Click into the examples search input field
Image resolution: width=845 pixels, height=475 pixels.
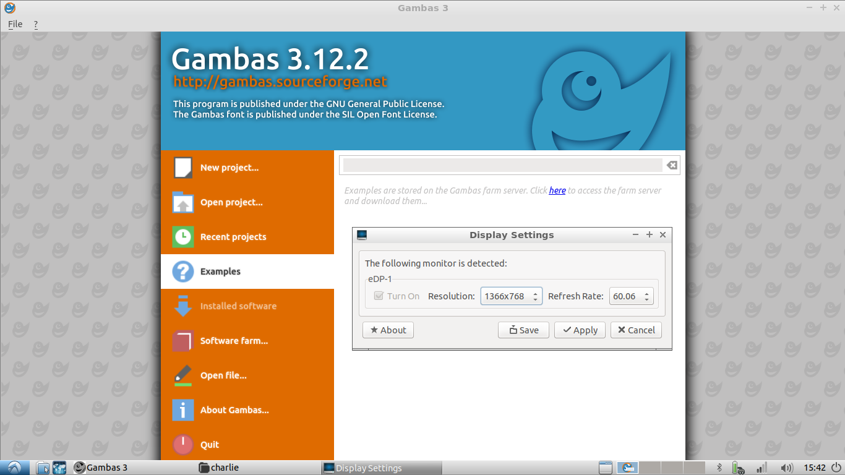coord(502,165)
